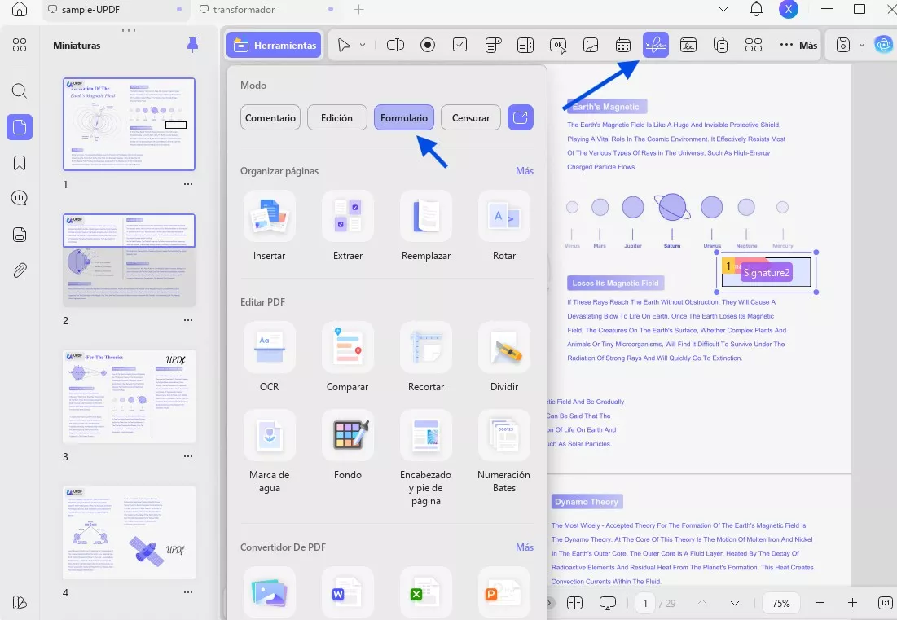
Task: Add a date field form element
Action: (x=623, y=45)
